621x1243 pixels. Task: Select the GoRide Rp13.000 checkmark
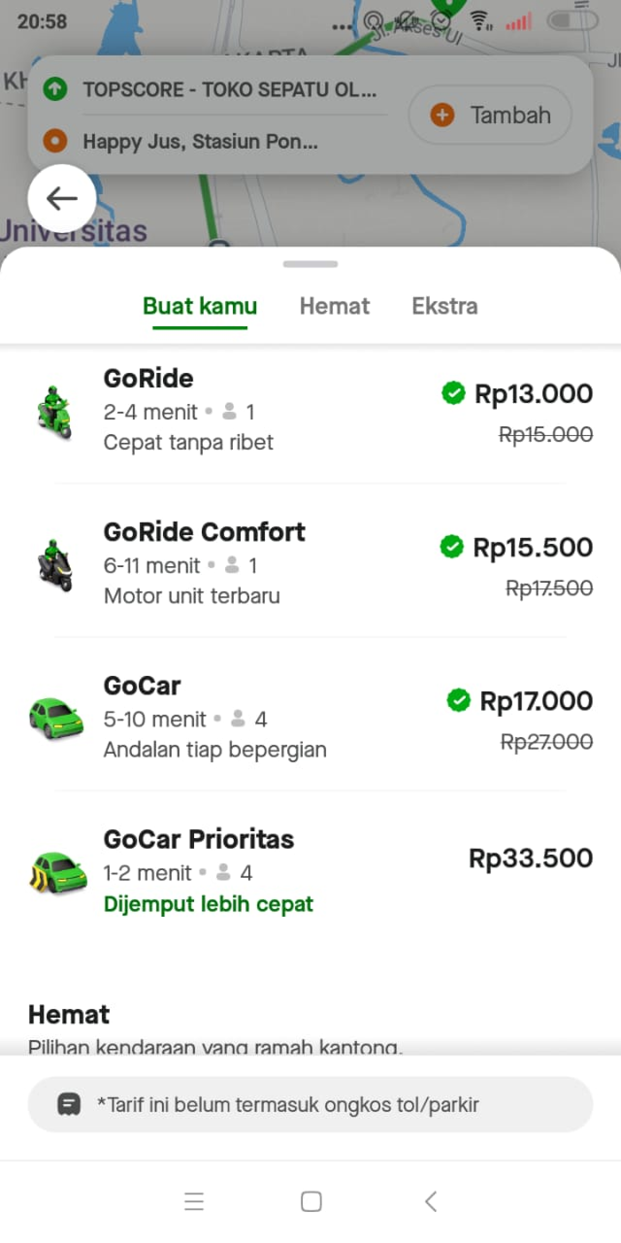453,393
